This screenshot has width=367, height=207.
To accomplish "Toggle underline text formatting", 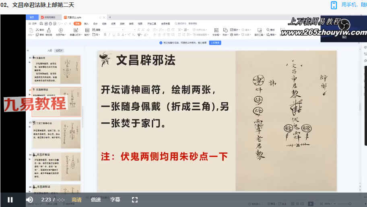I will (x=114, y=34).
